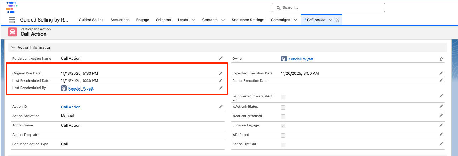Click the Participant Action car icon
This screenshot has height=156, width=458.
point(12,32)
